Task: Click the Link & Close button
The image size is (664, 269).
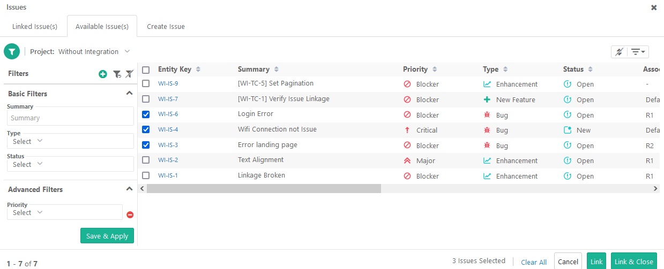Action: click(x=633, y=262)
